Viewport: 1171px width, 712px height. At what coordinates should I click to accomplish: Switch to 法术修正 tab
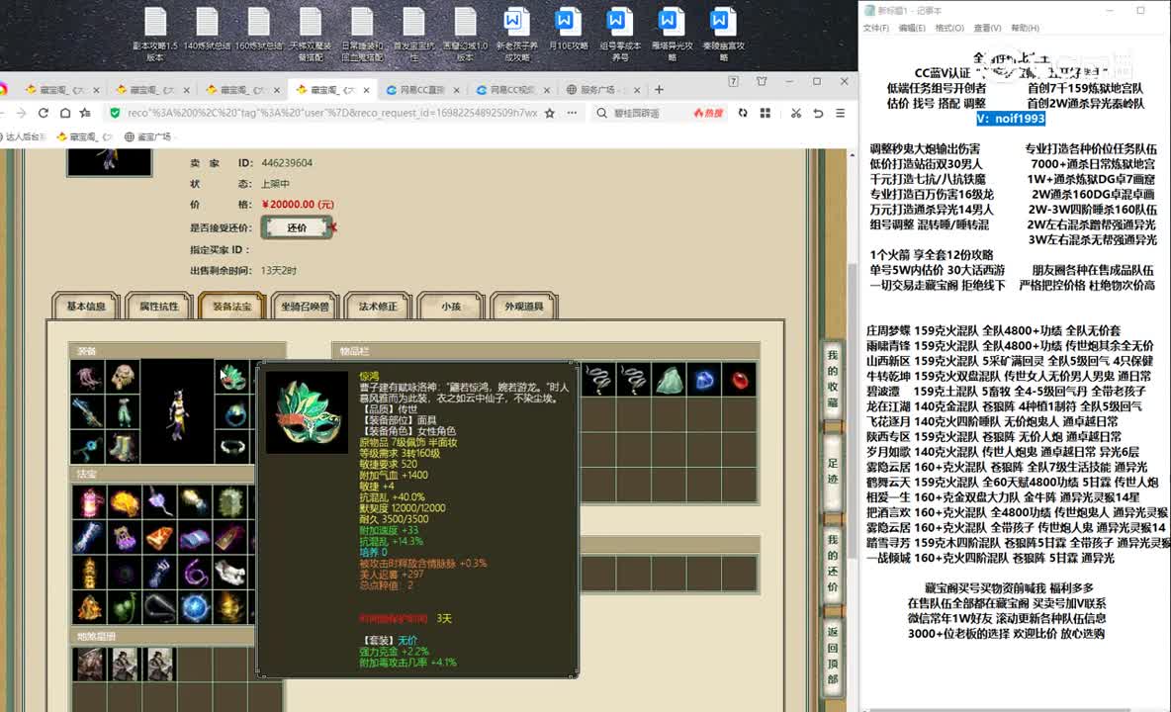click(378, 306)
